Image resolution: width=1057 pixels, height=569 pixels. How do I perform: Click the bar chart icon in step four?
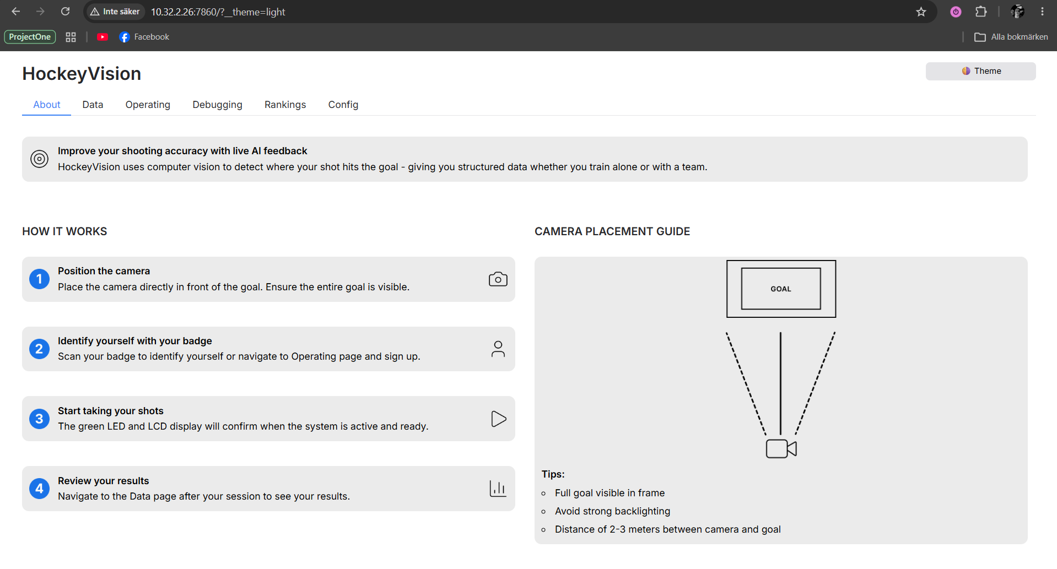[498, 489]
